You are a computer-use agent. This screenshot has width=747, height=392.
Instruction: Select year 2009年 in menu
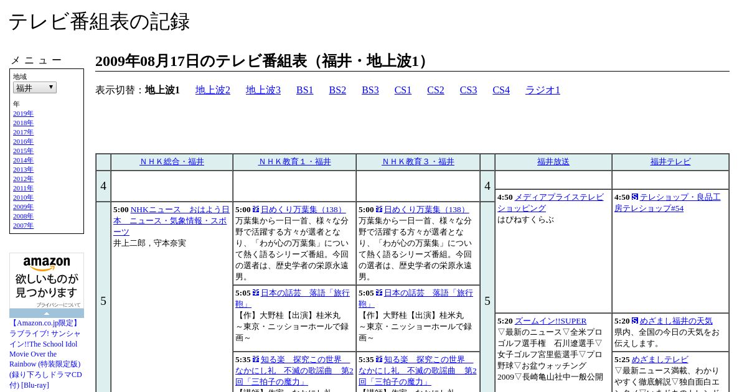23,207
